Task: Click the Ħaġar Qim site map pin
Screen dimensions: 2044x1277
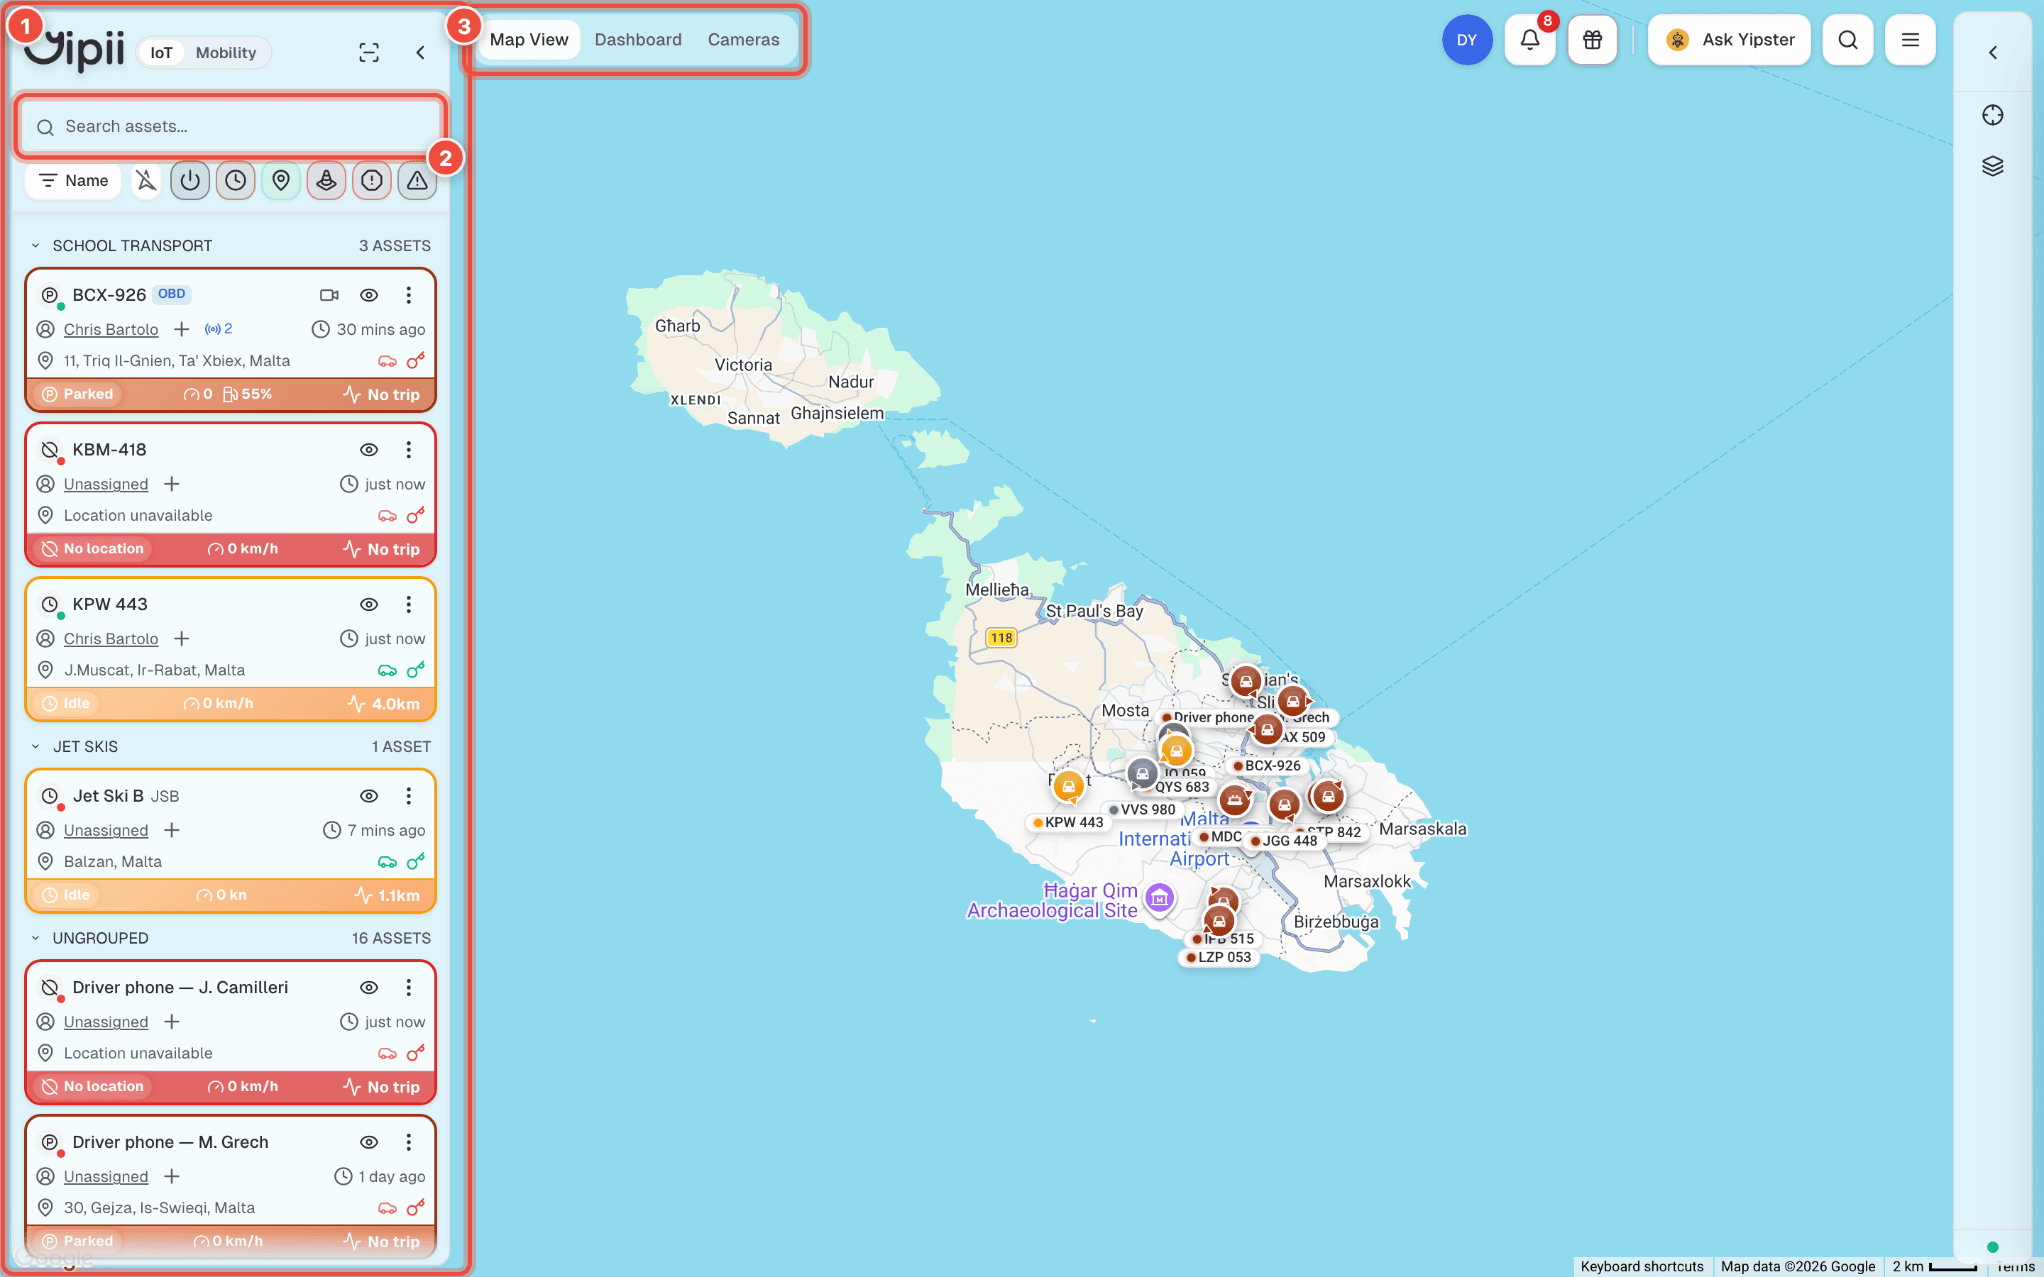Action: pos(1160,897)
